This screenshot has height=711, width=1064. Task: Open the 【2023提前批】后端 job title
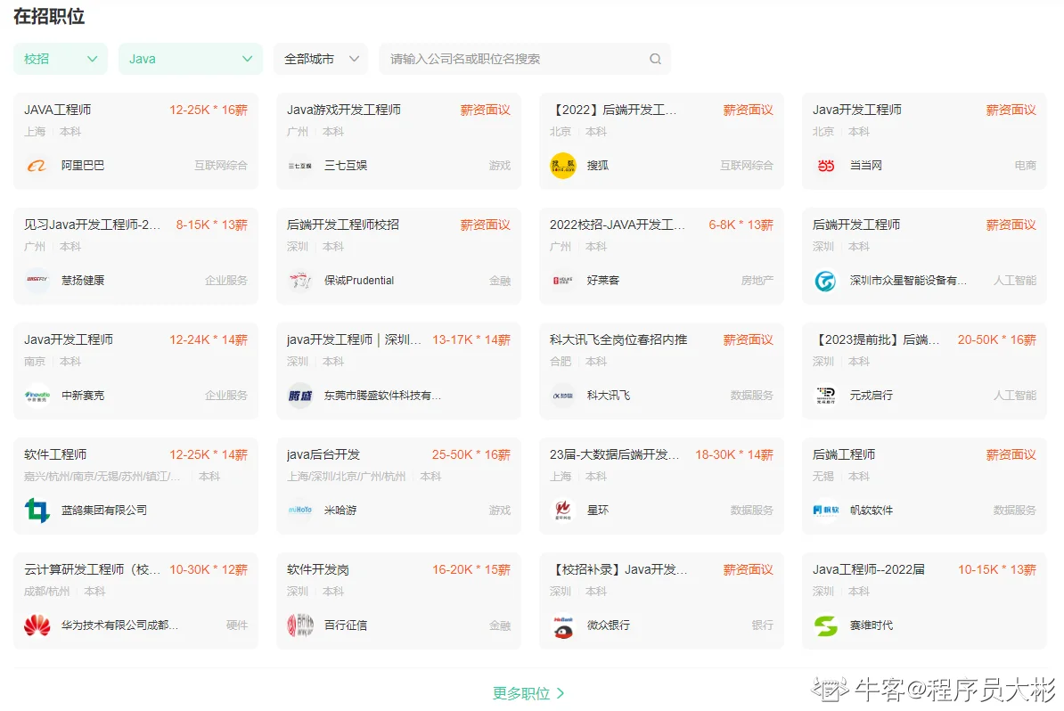(x=876, y=339)
